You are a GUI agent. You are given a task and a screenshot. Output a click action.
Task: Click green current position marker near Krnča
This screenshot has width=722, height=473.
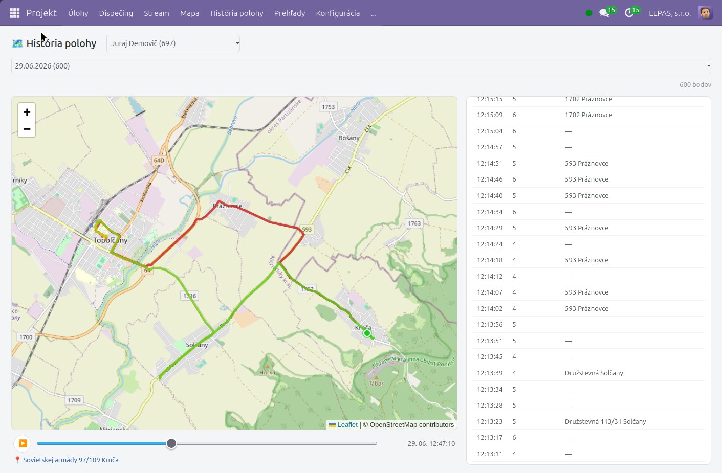coord(367,333)
